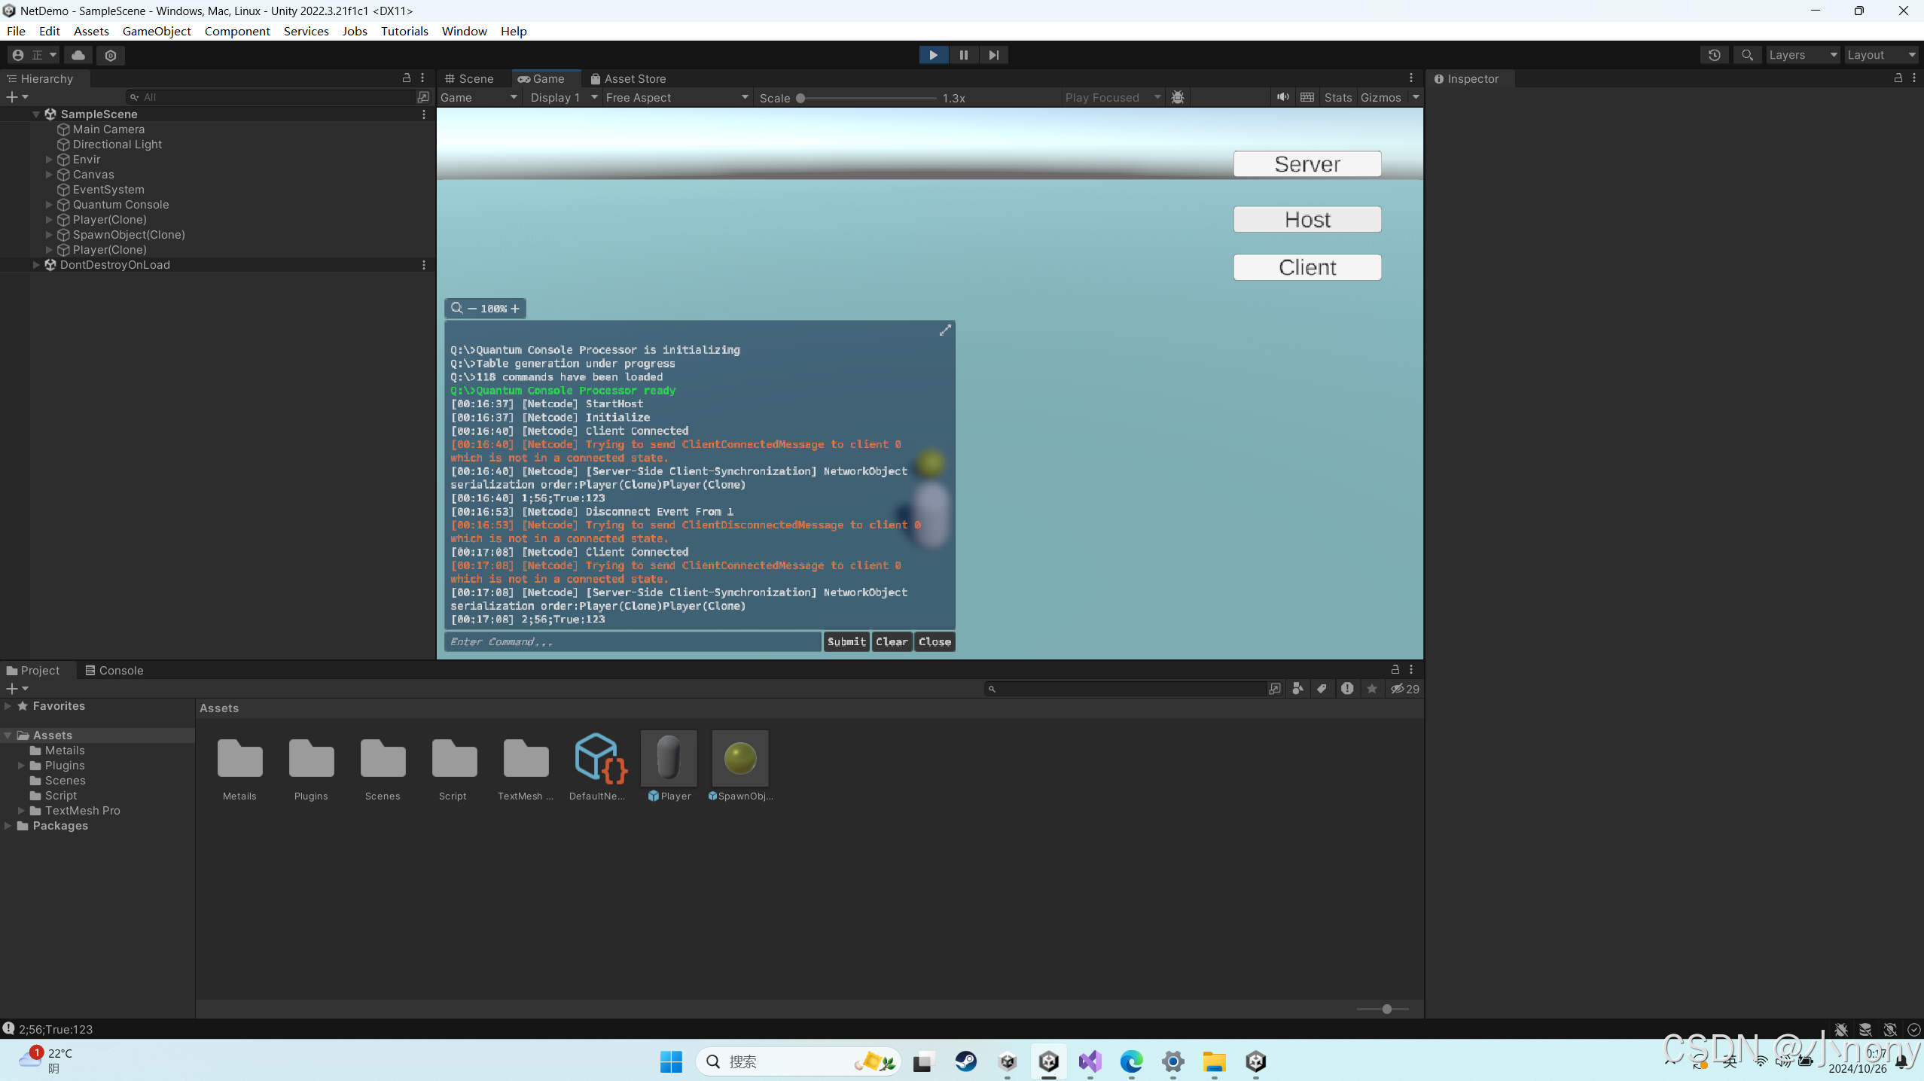Collapse the SampleScene tree node
Image resolution: width=1924 pixels, height=1081 pixels.
[x=35, y=114]
